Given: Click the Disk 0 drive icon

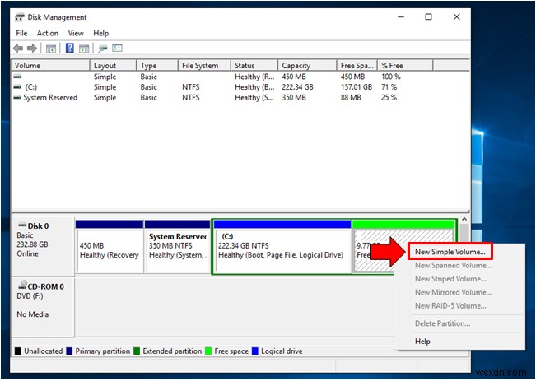Looking at the screenshot, I should 22,225.
